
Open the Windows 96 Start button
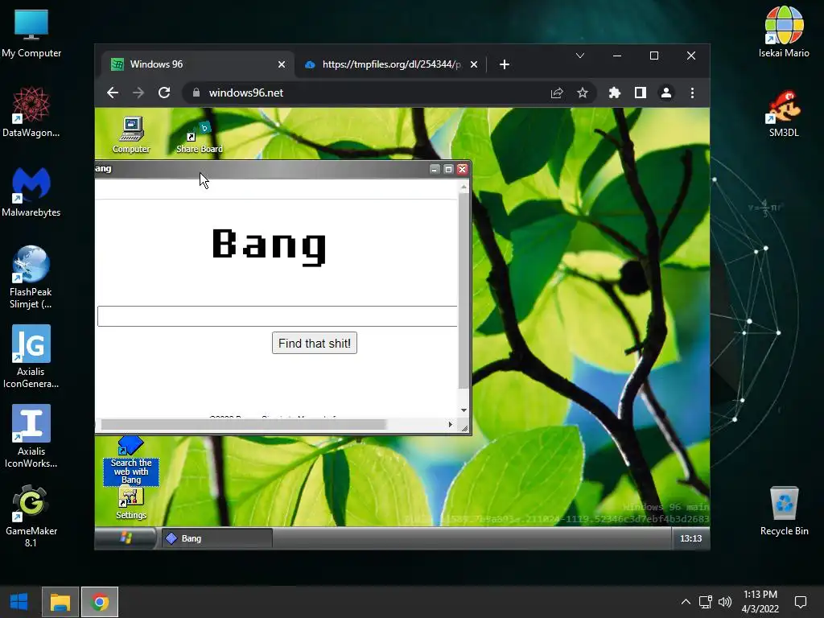(125, 538)
